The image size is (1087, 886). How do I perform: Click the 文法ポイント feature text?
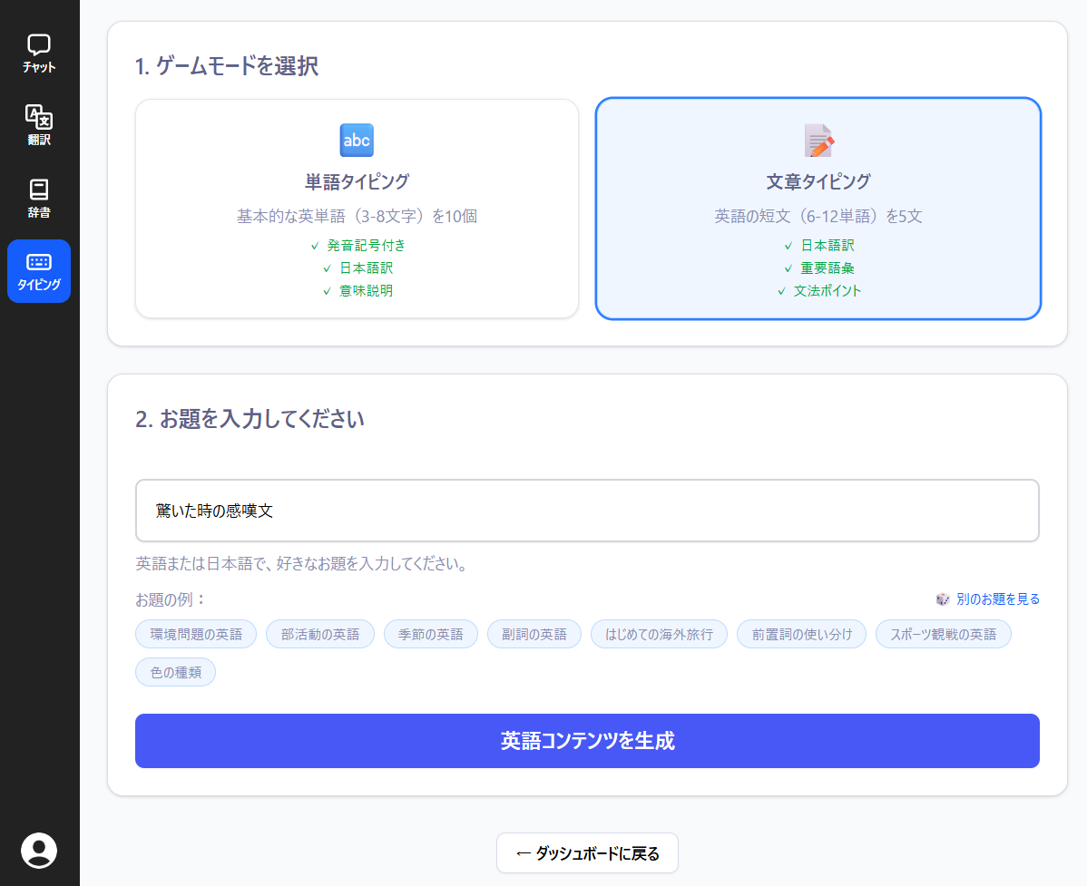click(827, 291)
